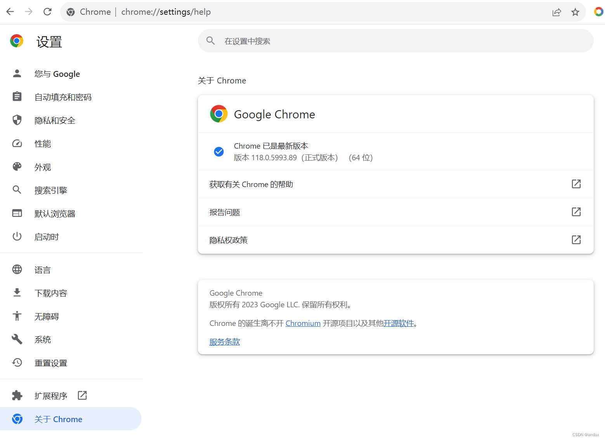Screen dimensions: 605x440
Task: Click the palette icon for 外观
Action: tap(17, 167)
